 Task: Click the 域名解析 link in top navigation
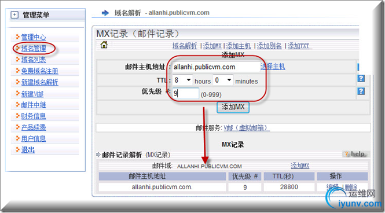point(185,46)
